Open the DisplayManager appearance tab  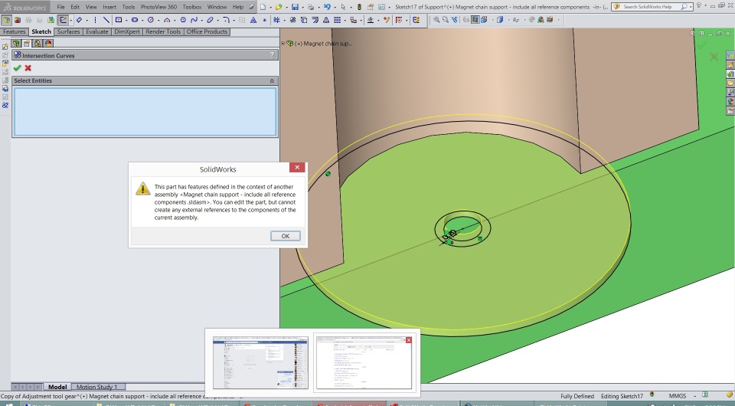coord(48,43)
